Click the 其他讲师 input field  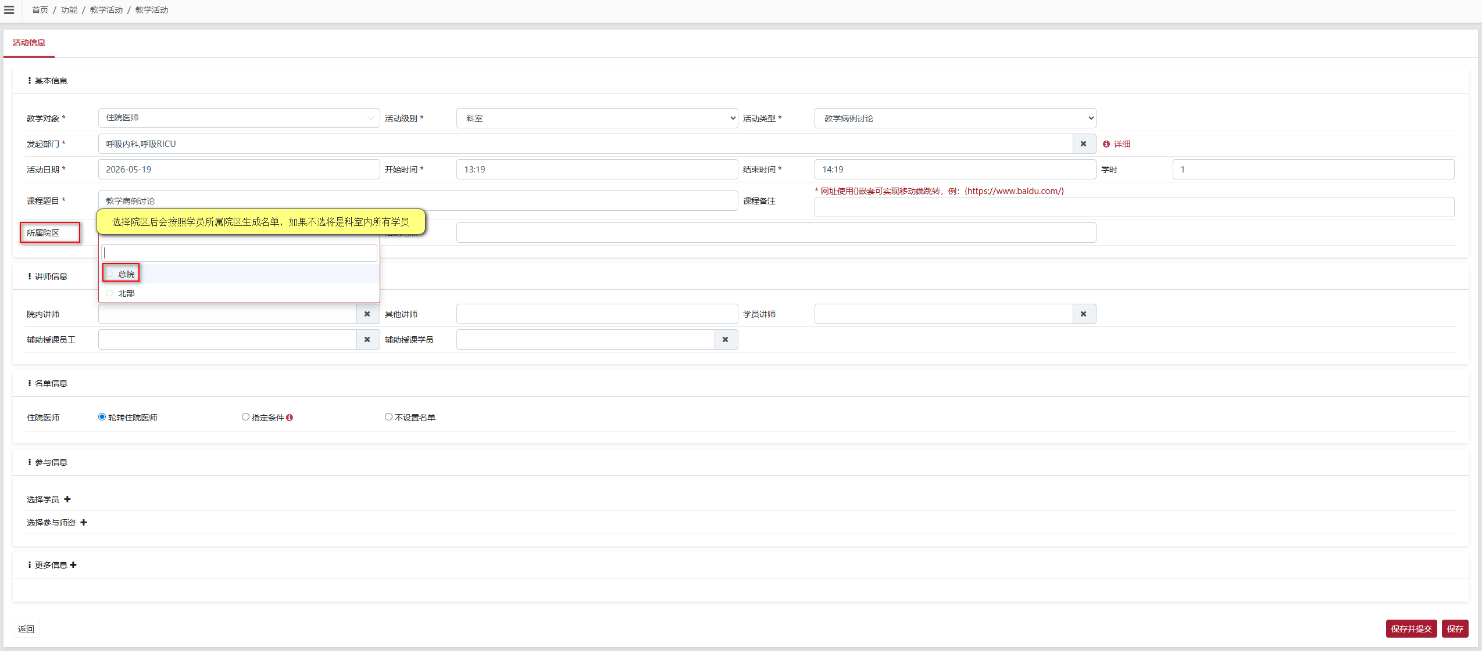coord(597,314)
